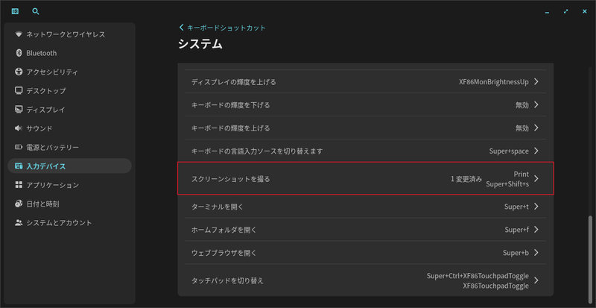Viewport: 596px width, 308px height.
Task: Go back to キーボードショートカット
Action: point(222,28)
